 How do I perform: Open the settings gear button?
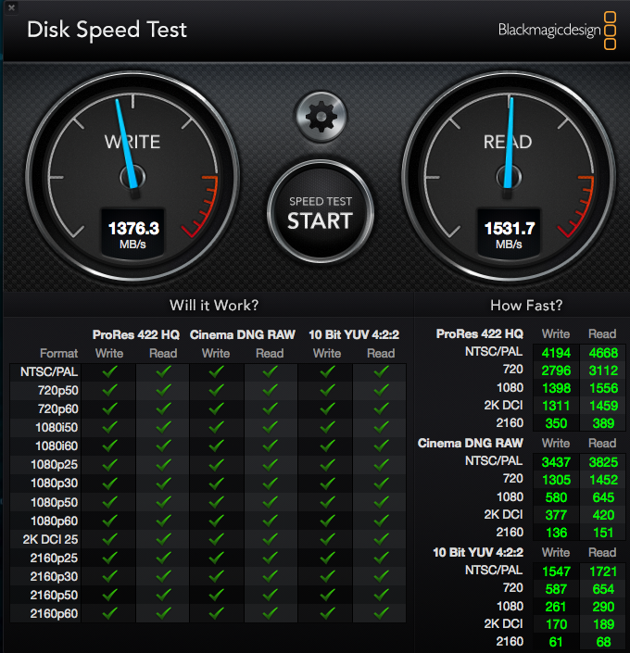pos(321,117)
